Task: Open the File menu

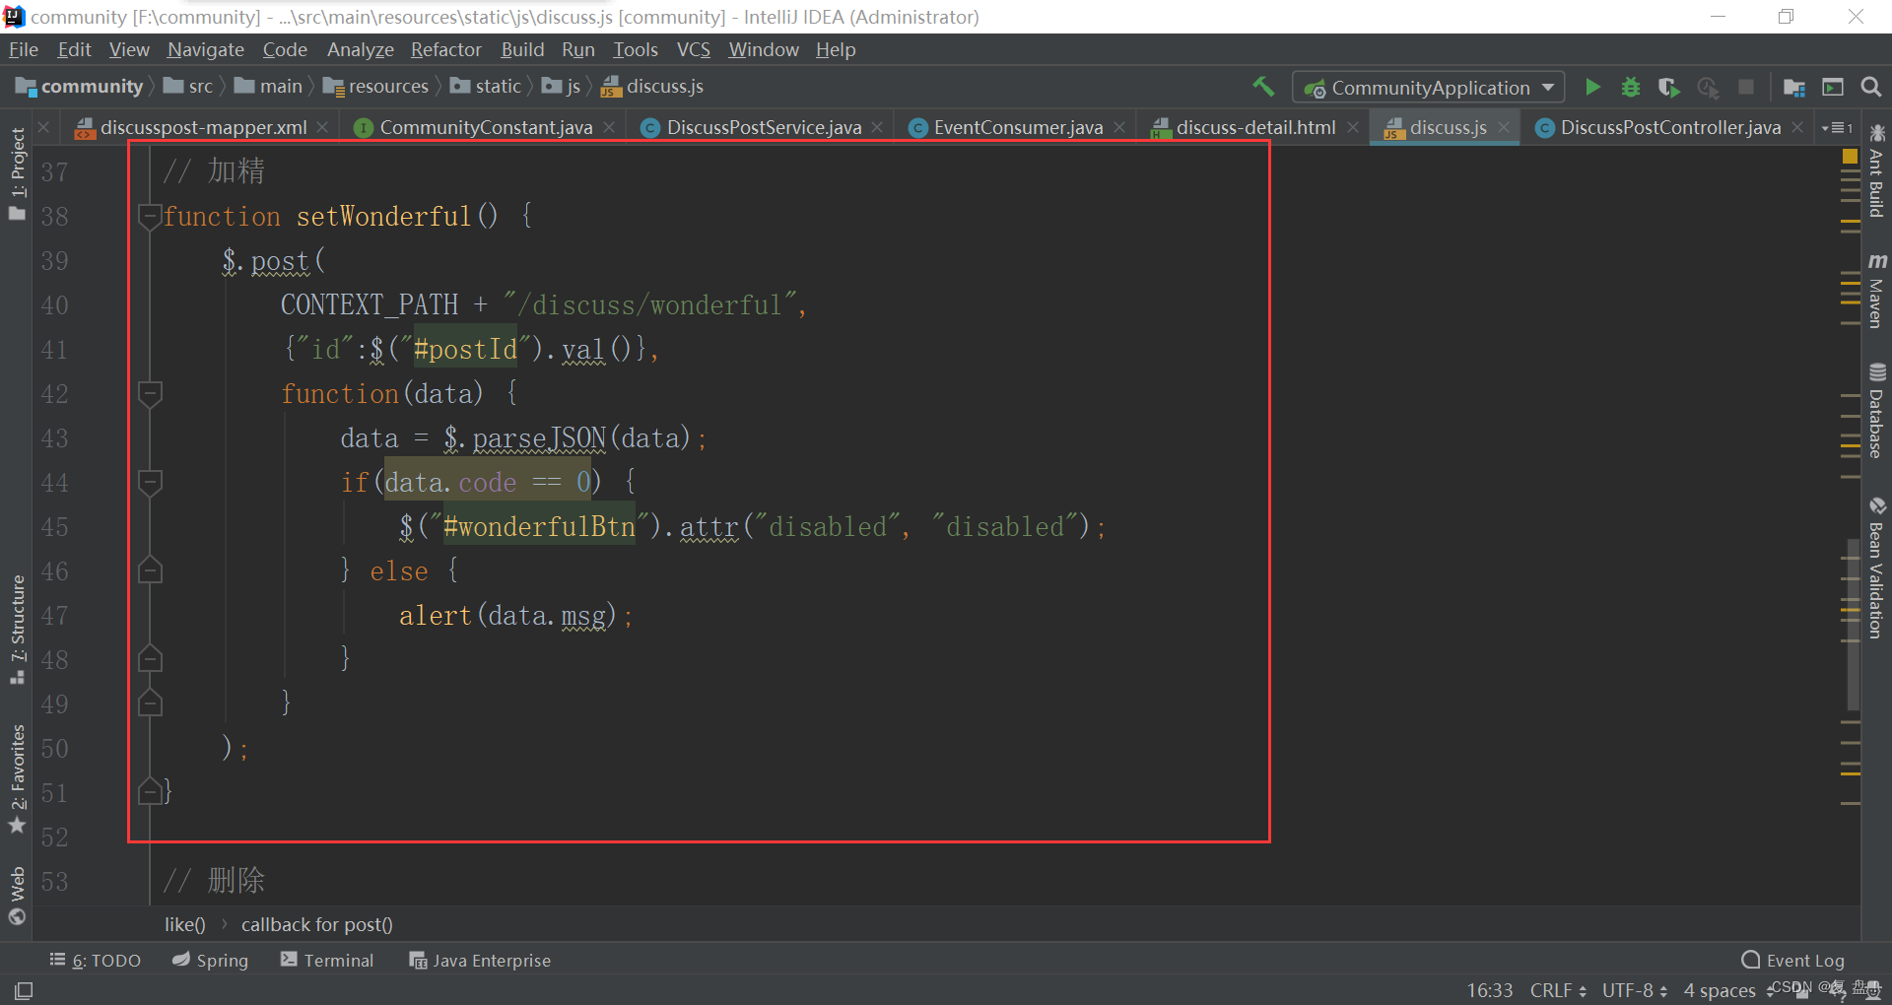Action: pos(24,49)
